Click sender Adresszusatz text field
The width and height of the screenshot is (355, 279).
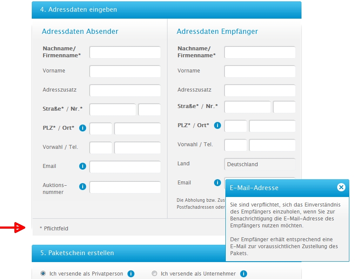tap(125, 90)
